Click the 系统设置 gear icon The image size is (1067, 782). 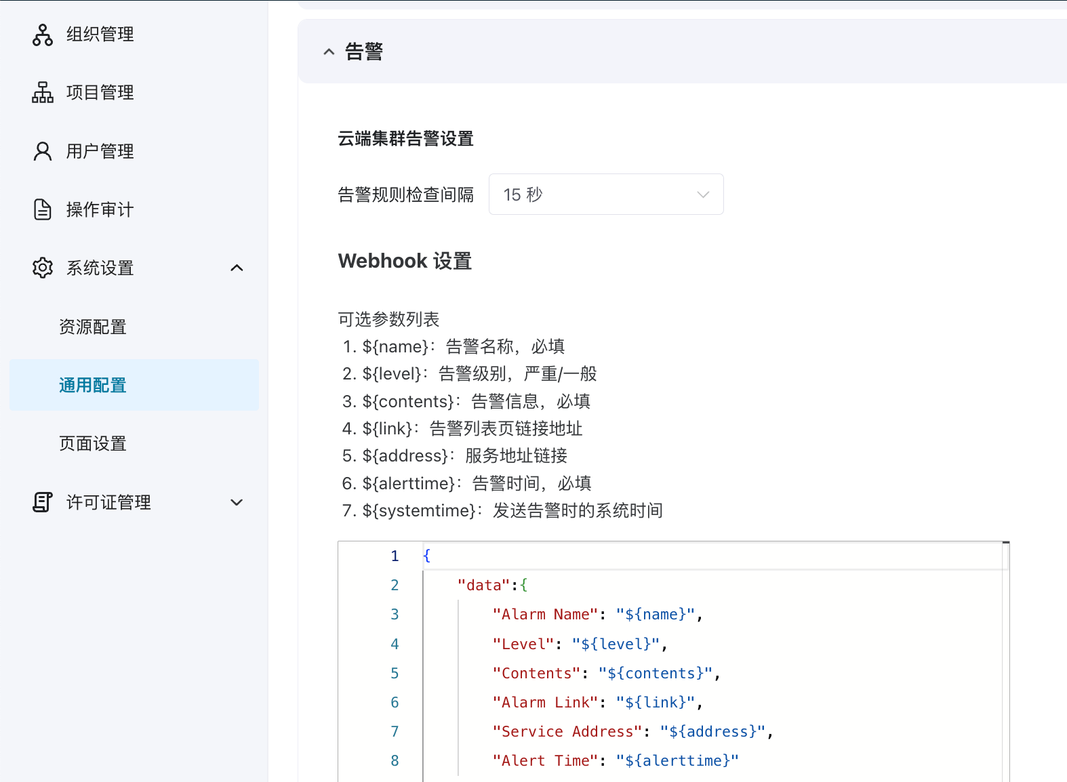[x=42, y=268]
